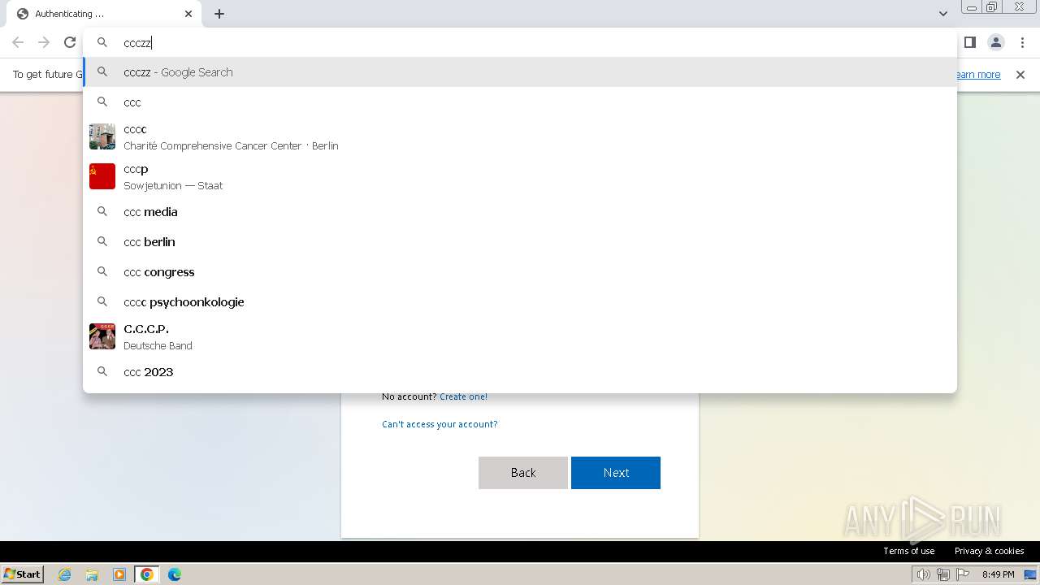Switch to Chrome in the taskbar

pos(147,574)
